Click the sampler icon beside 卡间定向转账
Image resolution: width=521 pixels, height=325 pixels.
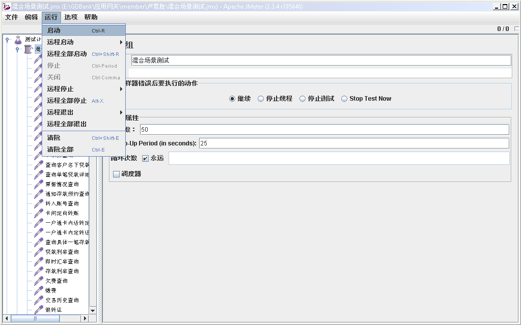[39, 213]
